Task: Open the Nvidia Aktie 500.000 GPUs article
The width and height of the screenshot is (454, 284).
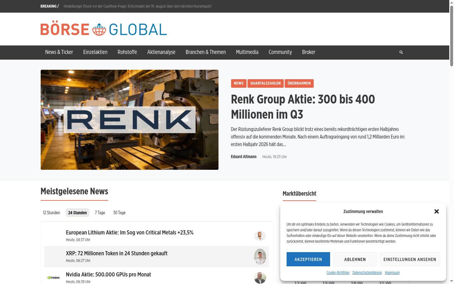Action: pyautogui.click(x=108, y=275)
